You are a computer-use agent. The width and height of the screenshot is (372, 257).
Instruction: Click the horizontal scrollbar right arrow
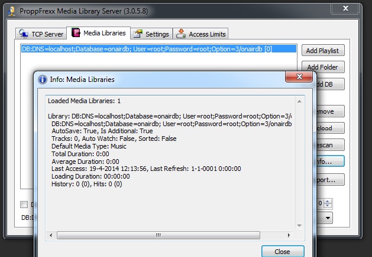[x=289, y=235]
